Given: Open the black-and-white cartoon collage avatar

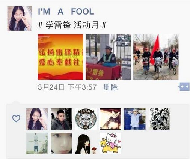Looking at the screenshot, I should [x=159, y=119].
